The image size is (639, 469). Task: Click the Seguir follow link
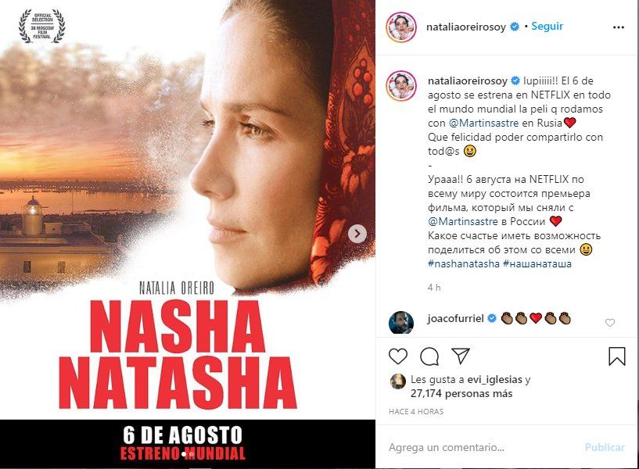coord(547,26)
